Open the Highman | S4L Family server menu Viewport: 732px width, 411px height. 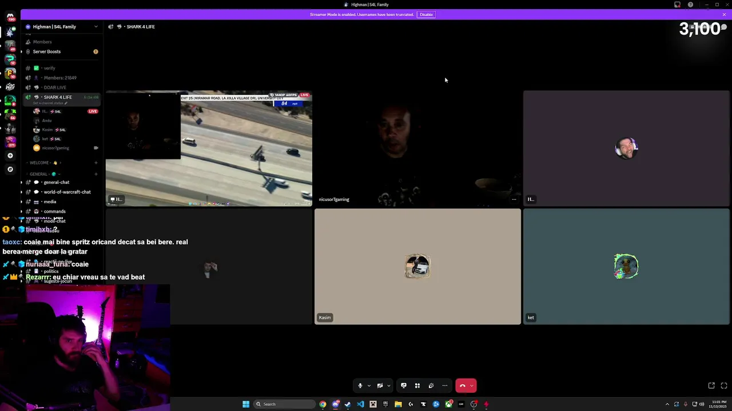pos(62,27)
